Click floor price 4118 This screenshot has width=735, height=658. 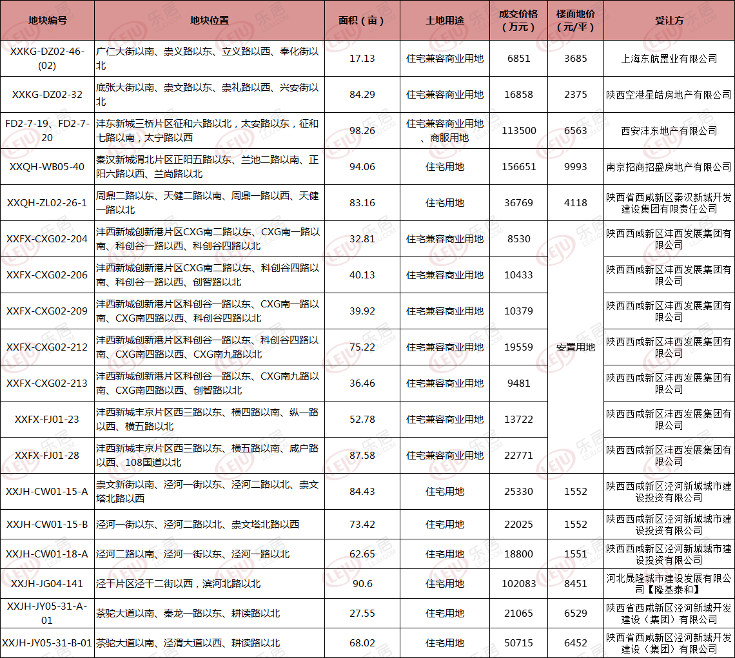[576, 203]
